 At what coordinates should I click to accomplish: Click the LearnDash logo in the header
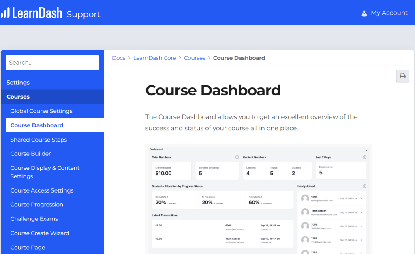[32, 13]
